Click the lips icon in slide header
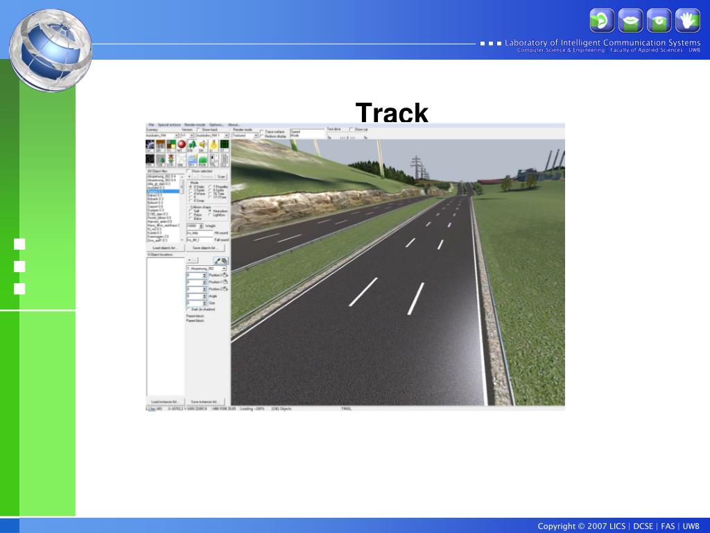Screen dimensions: 710x533 [630, 20]
